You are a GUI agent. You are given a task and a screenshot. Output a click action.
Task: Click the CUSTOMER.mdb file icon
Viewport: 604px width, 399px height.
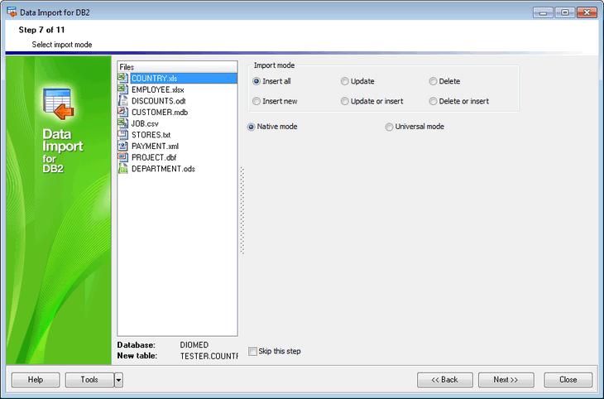click(x=124, y=112)
